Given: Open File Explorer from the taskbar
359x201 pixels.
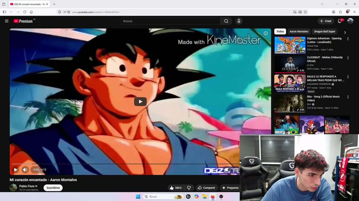Looking at the screenshot, I should 205,197.
